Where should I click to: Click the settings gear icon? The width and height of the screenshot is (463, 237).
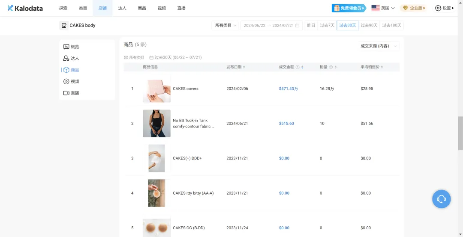tap(438, 8)
